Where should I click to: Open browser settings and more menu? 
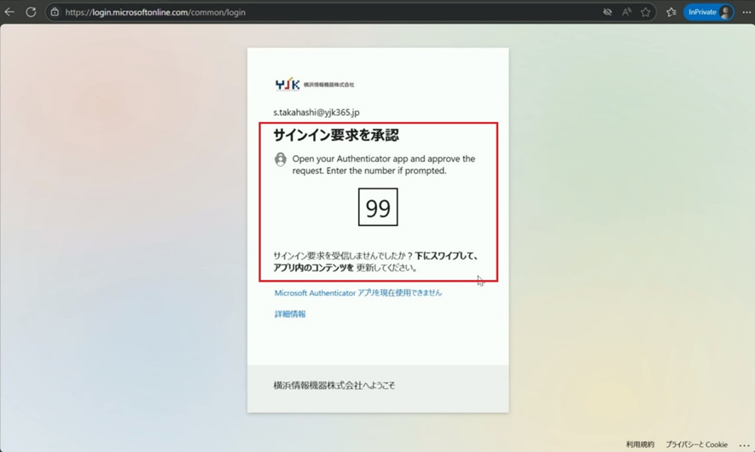coord(746,12)
